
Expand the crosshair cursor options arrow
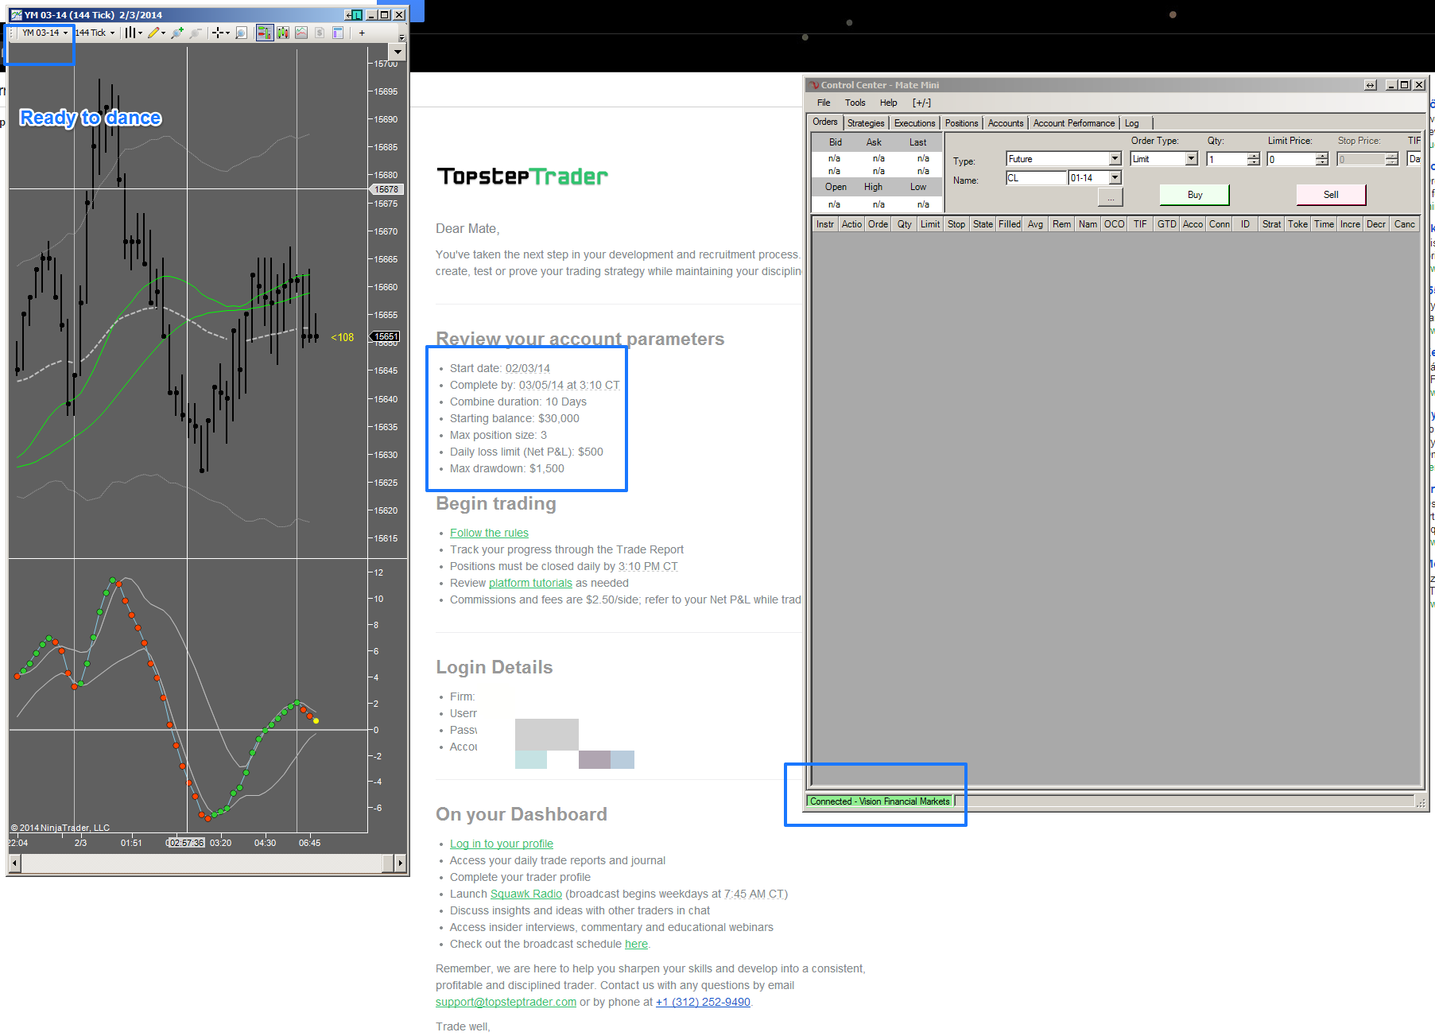click(x=227, y=33)
